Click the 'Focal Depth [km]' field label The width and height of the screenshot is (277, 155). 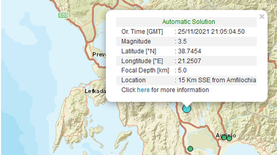145,71
